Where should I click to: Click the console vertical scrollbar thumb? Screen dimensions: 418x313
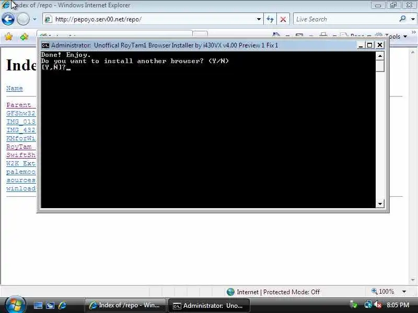[380, 66]
